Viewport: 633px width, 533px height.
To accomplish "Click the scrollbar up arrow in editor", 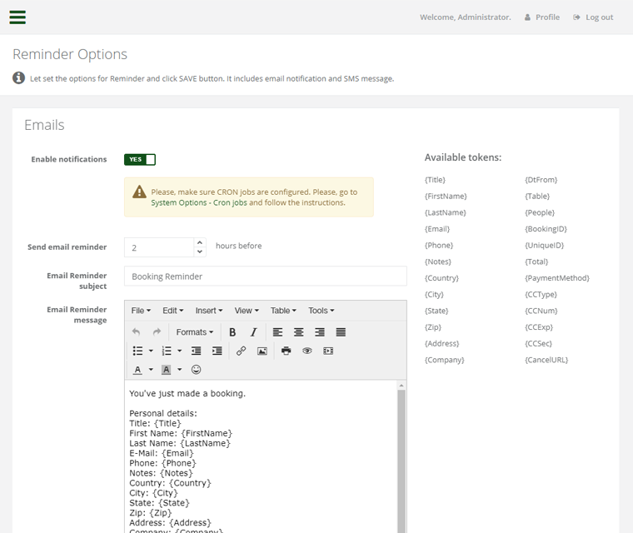I will click(x=401, y=386).
